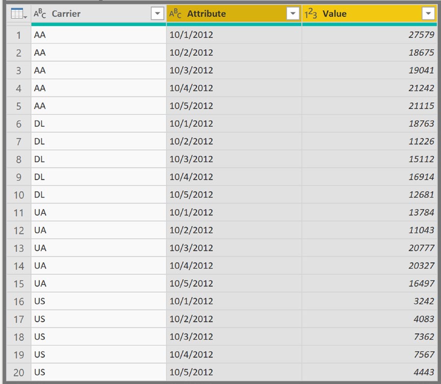Click the value 20777
The image size is (441, 384).
pyautogui.click(x=369, y=248)
